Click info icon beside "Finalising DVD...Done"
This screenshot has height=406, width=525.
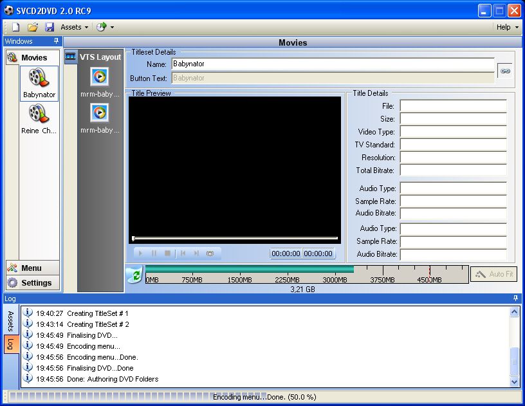28,367
